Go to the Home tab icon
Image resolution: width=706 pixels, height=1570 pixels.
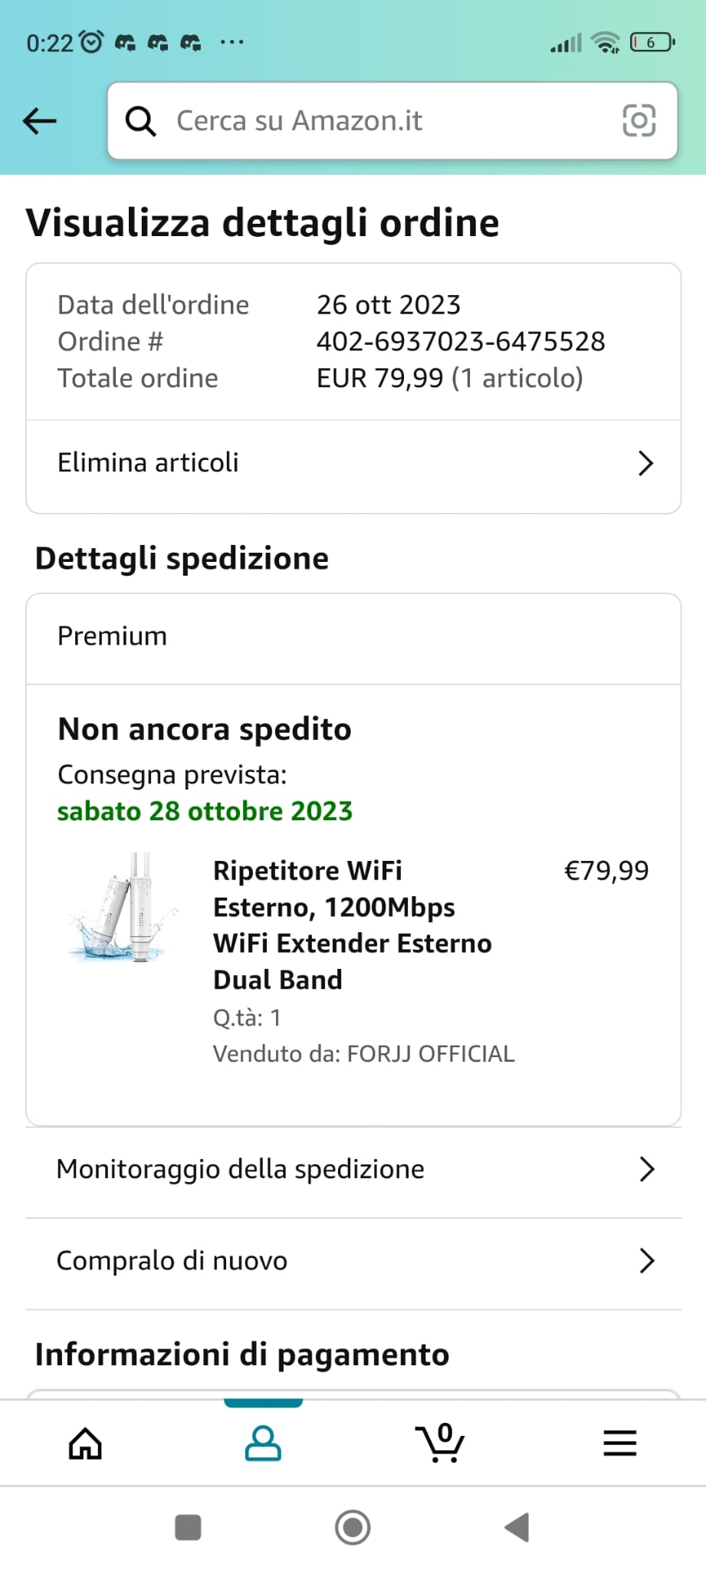(85, 1444)
